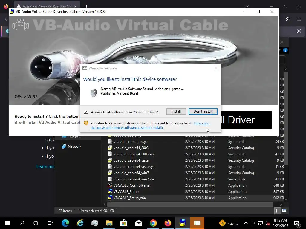Switch Explorer to large icons view
The width and height of the screenshot is (306, 229).
click(284, 211)
